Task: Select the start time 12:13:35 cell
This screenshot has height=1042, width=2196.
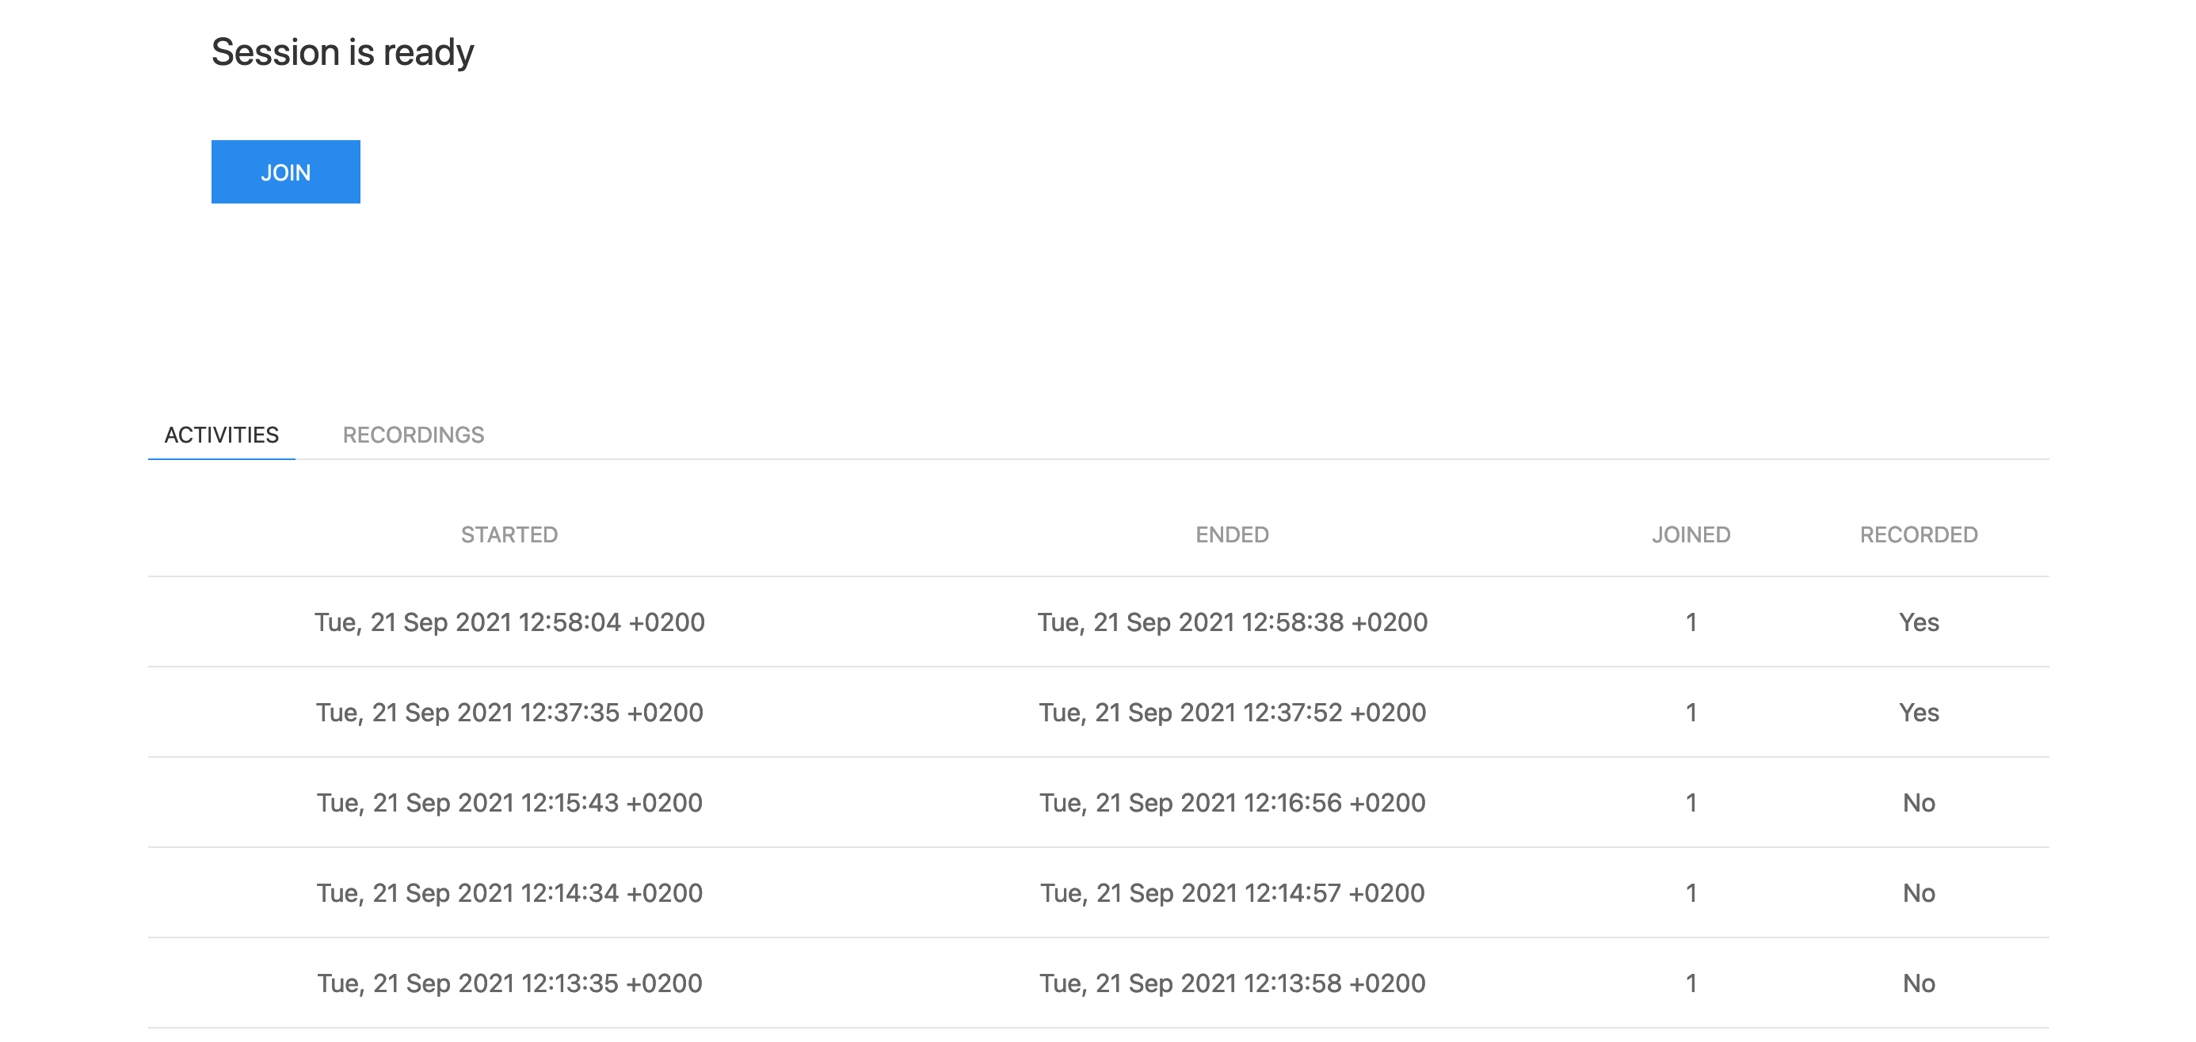Action: [510, 983]
